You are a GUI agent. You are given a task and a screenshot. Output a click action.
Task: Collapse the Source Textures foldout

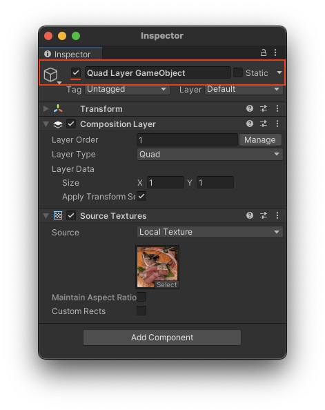pyautogui.click(x=46, y=216)
